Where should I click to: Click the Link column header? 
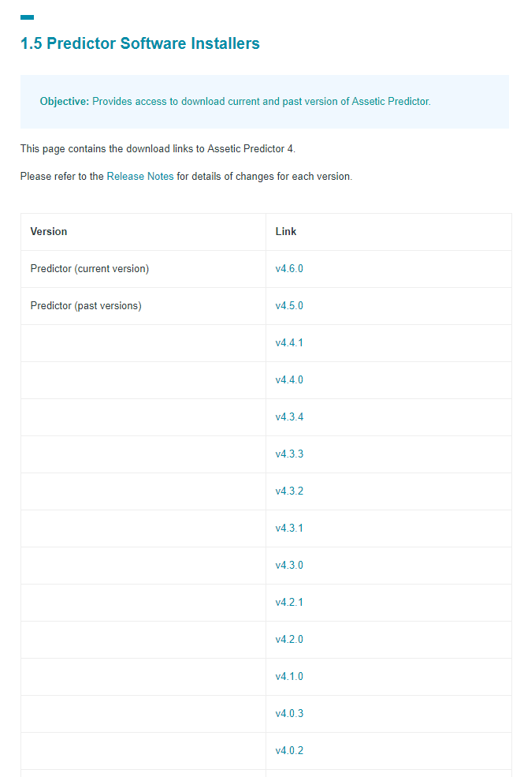285,231
